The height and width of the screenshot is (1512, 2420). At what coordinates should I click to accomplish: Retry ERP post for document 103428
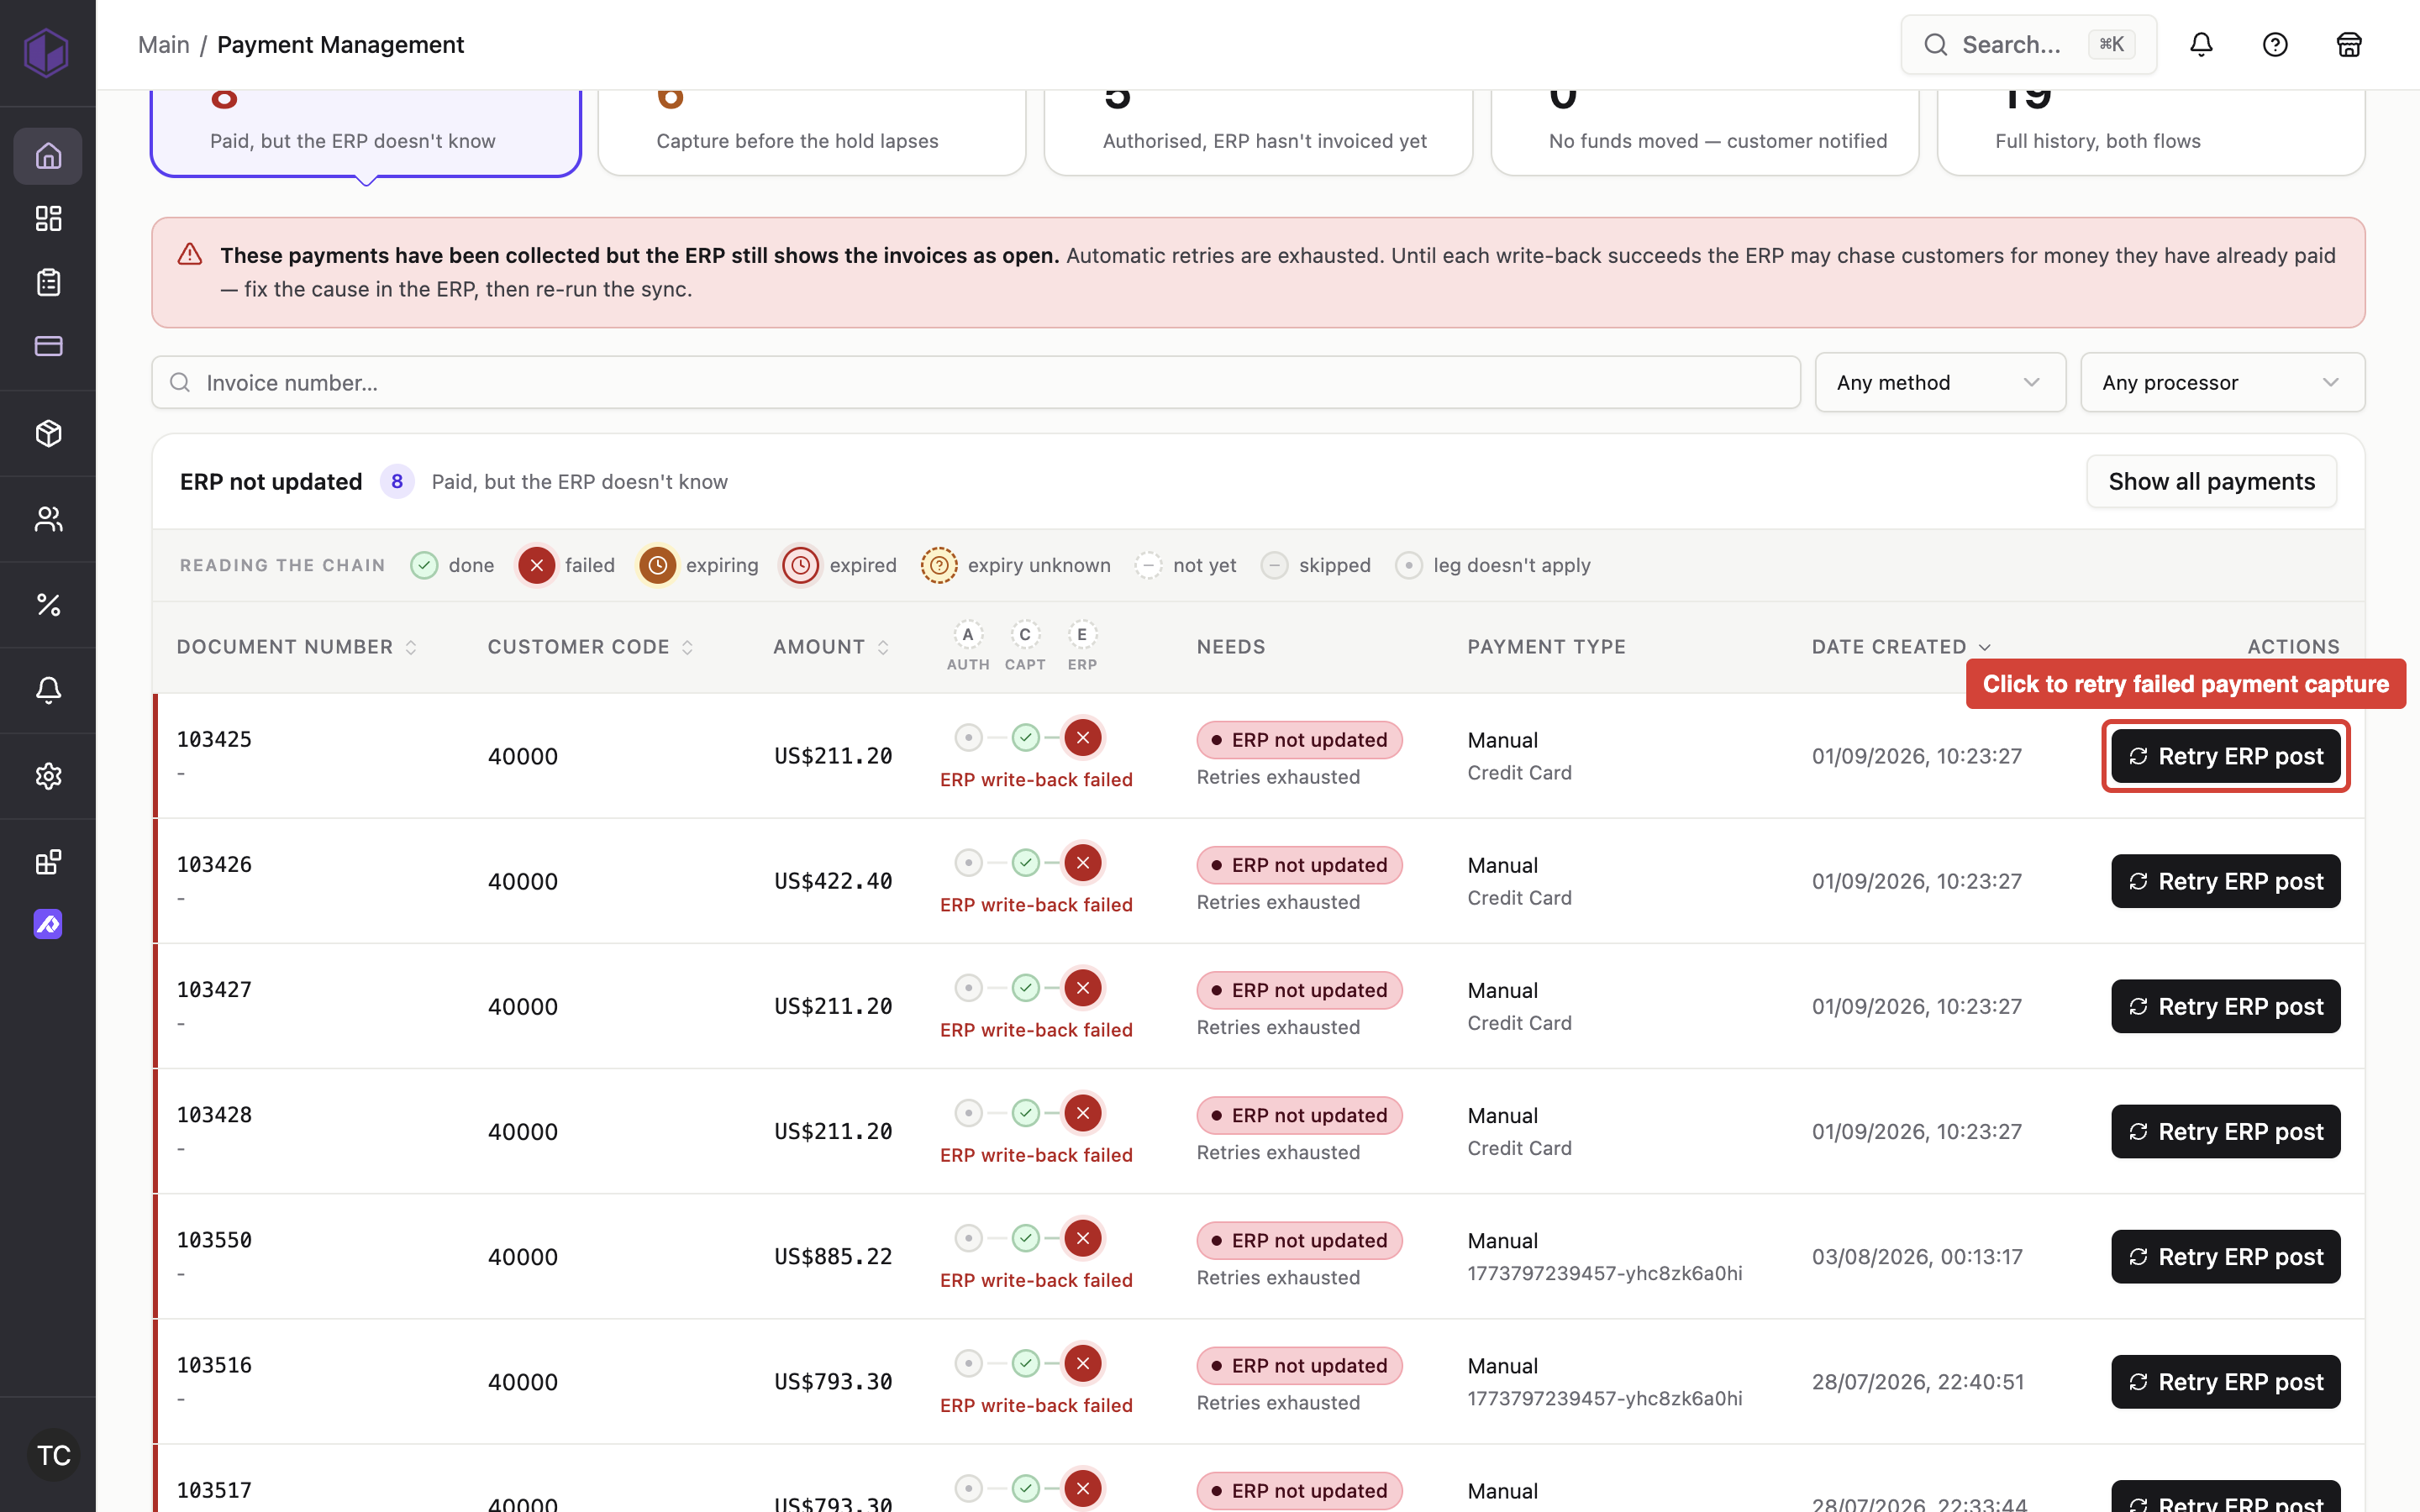click(2225, 1131)
